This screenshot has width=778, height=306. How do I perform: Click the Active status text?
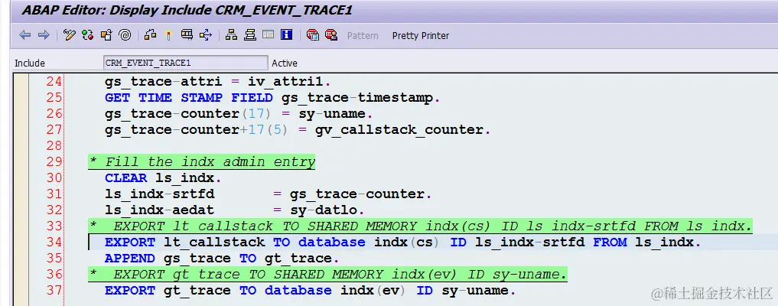coord(285,63)
